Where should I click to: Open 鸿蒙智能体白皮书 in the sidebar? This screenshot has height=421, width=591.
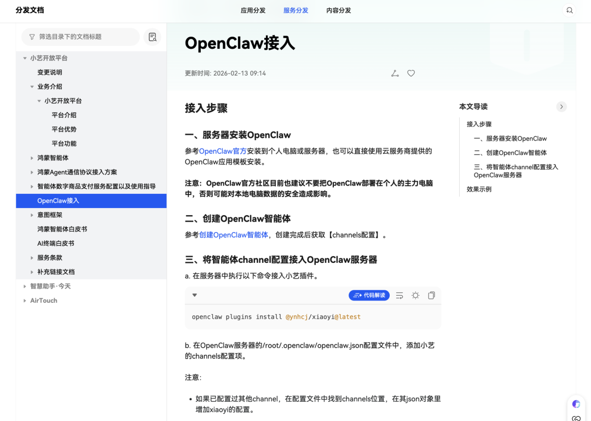point(62,229)
